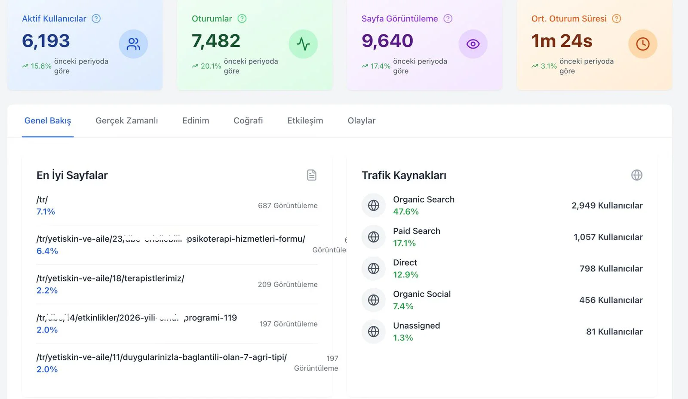
Task: Click the help icon beside Sayfa Görüntüleme
Action: (x=448, y=18)
